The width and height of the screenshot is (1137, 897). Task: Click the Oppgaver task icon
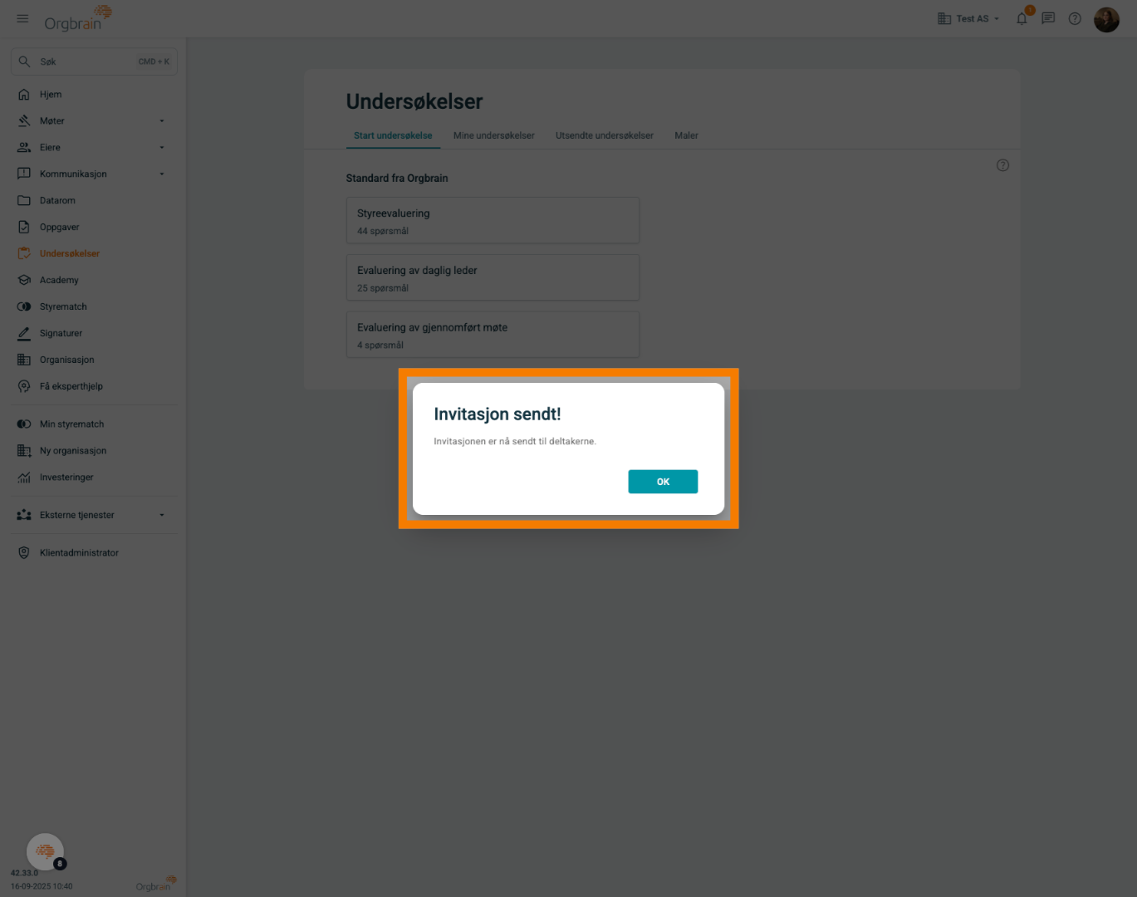(24, 228)
